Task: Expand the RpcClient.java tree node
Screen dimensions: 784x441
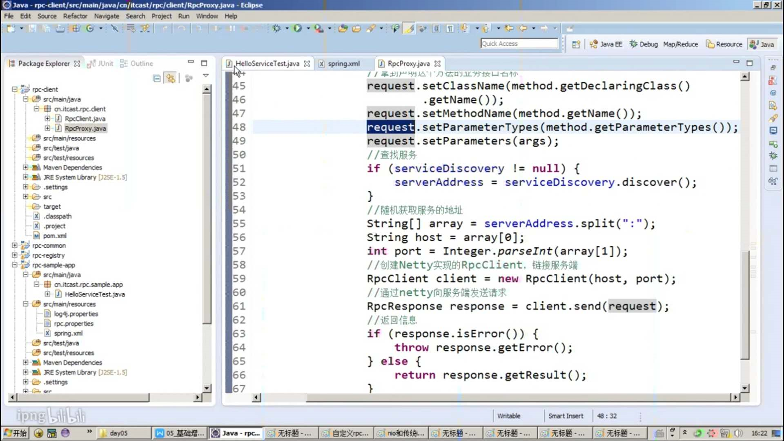Action: (47, 118)
